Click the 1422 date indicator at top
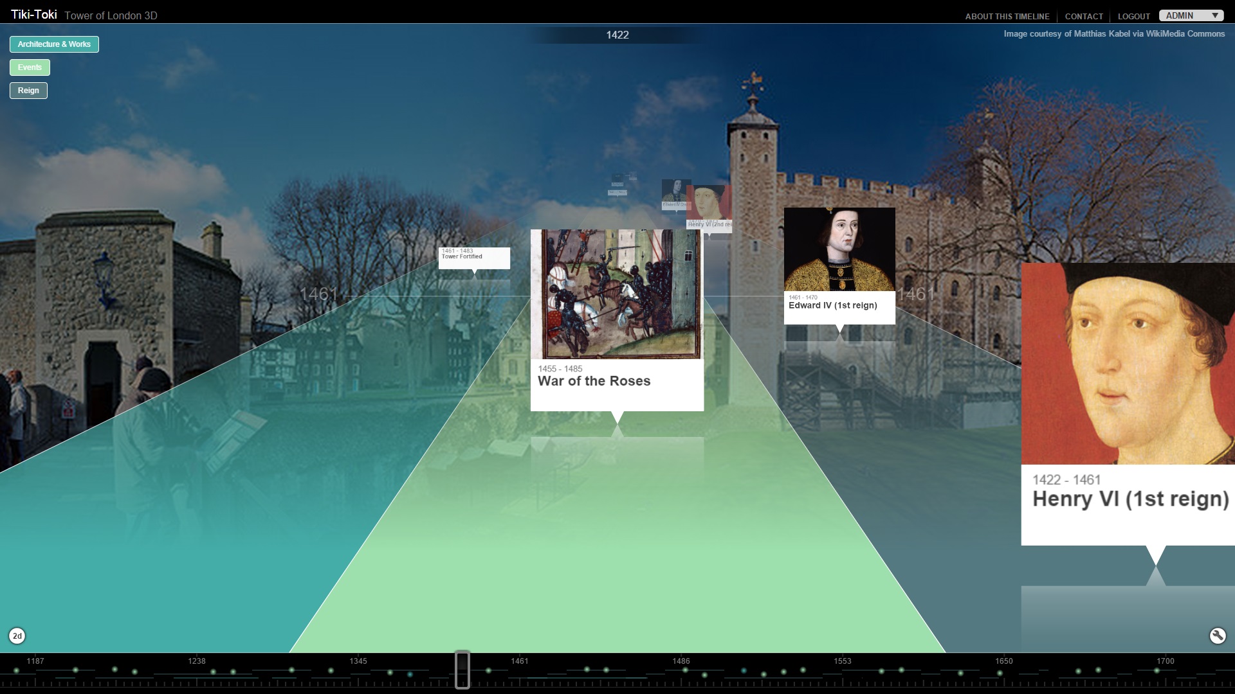Screen dimensions: 1235x694 tap(617, 35)
